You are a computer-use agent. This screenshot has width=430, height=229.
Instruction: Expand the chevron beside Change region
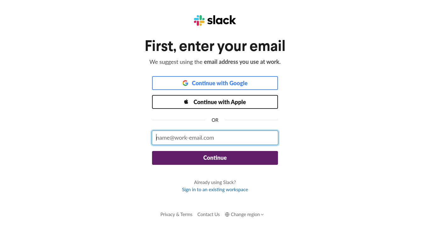[x=263, y=215]
